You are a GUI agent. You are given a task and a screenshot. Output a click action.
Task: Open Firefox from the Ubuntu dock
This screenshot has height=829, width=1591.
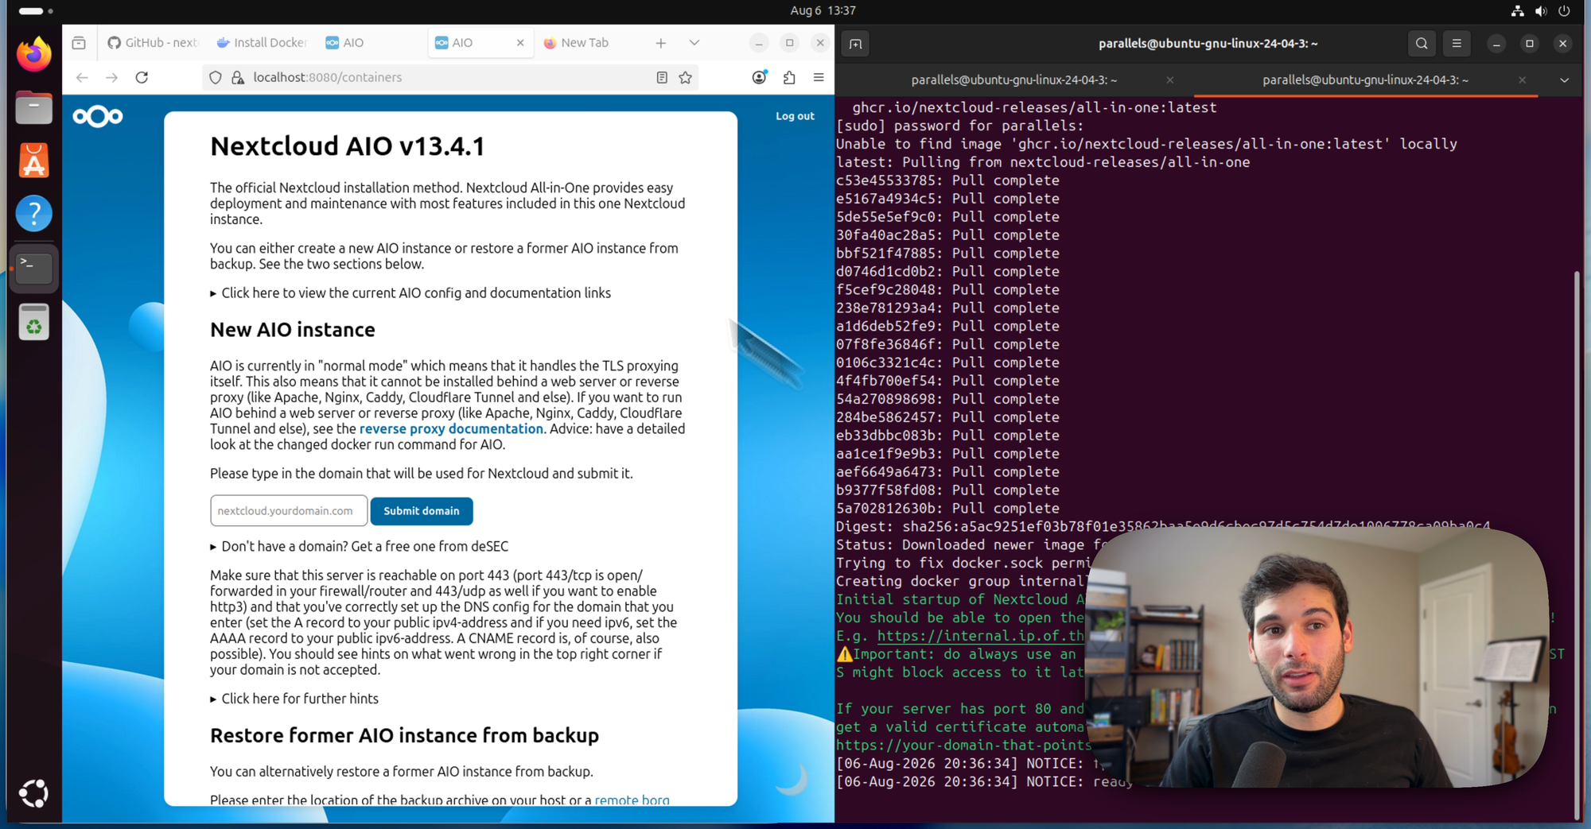tap(33, 55)
